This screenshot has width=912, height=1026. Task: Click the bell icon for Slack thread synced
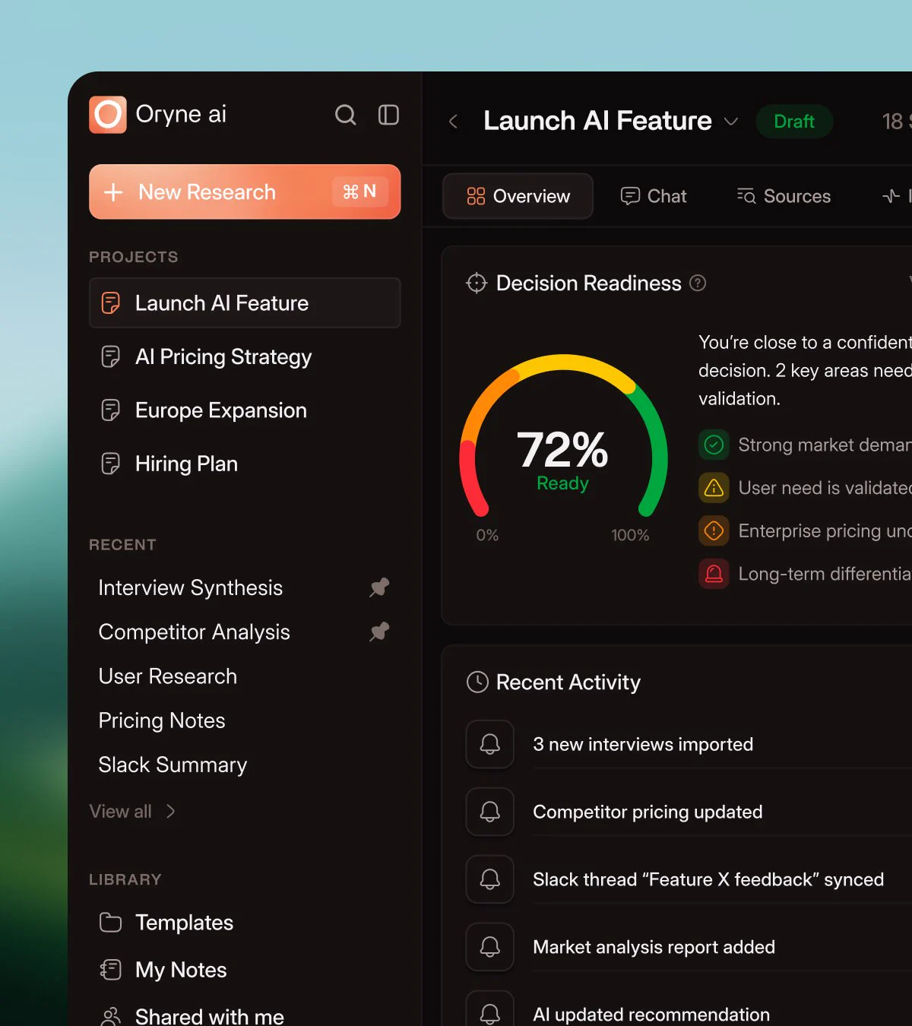490,879
